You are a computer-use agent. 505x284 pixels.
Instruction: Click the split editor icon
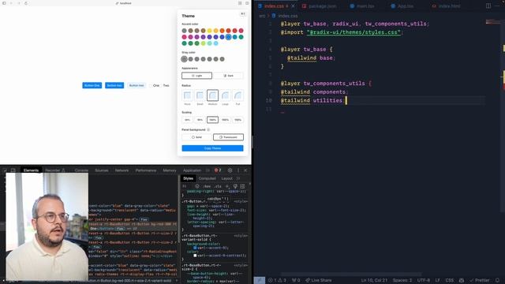click(488, 6)
